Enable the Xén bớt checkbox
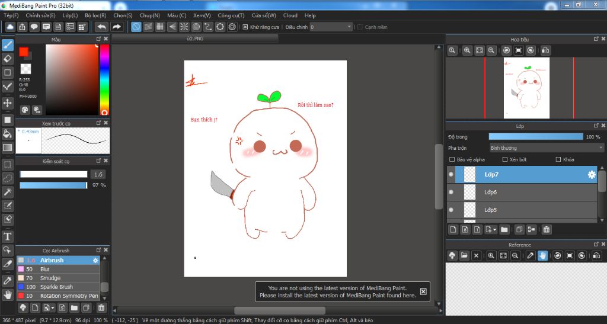607x324 pixels. tap(505, 159)
